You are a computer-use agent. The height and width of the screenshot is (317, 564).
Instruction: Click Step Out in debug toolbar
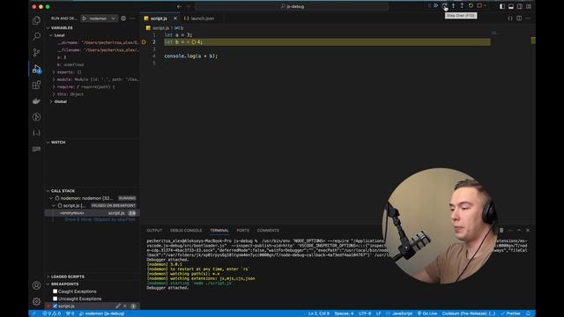462,6
